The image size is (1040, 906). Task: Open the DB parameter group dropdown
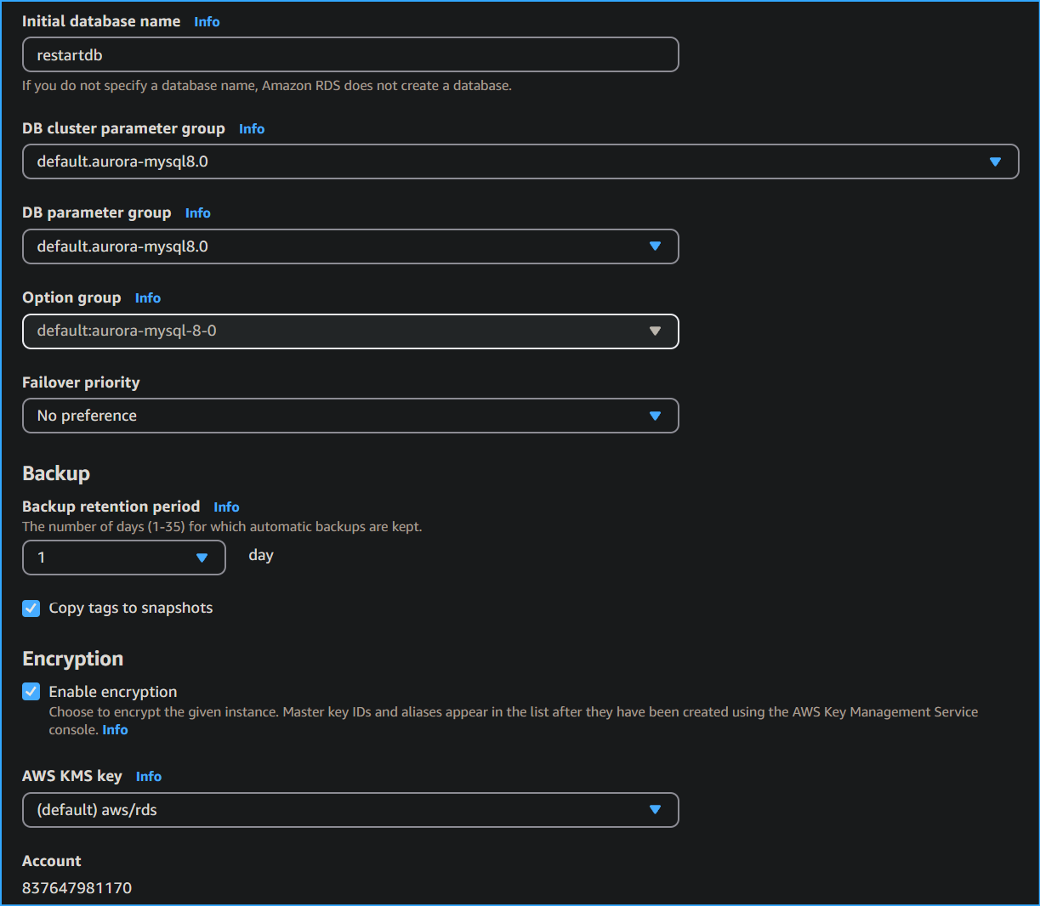350,246
